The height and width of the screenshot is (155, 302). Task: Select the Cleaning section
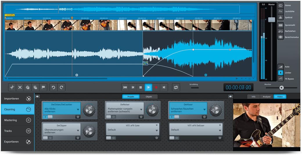pos(17,109)
